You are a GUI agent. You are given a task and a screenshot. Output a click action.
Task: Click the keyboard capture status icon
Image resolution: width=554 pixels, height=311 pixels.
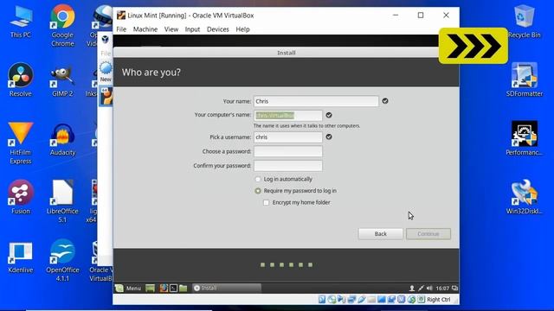click(422, 300)
